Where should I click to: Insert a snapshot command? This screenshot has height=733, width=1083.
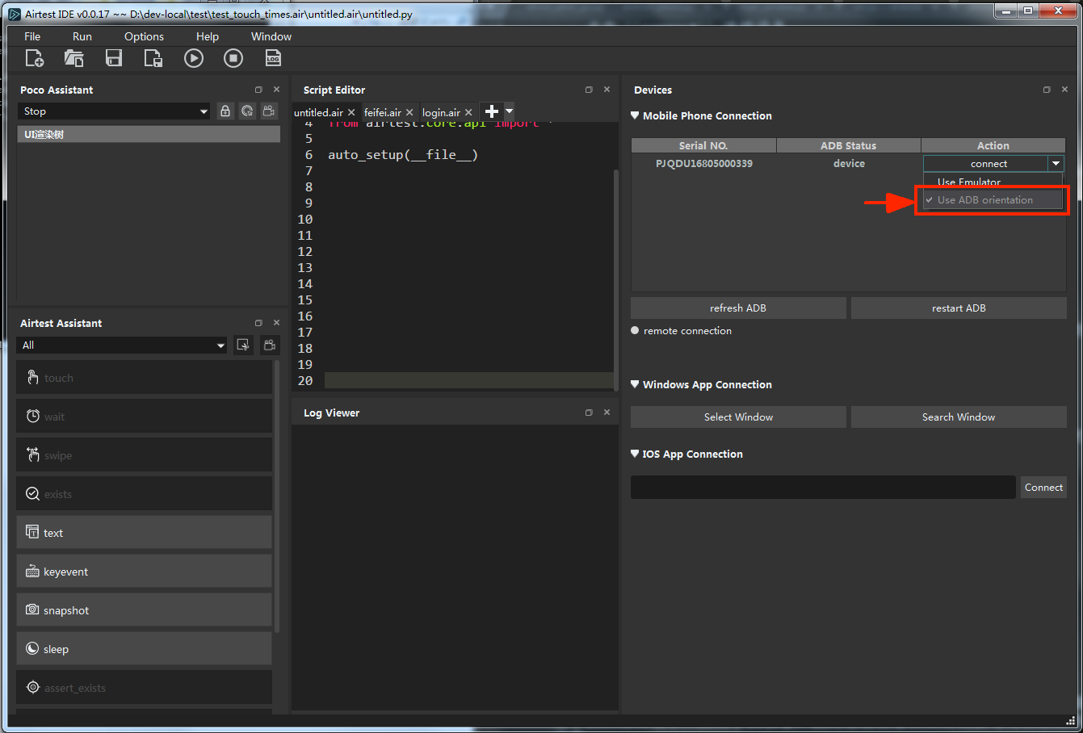(144, 610)
